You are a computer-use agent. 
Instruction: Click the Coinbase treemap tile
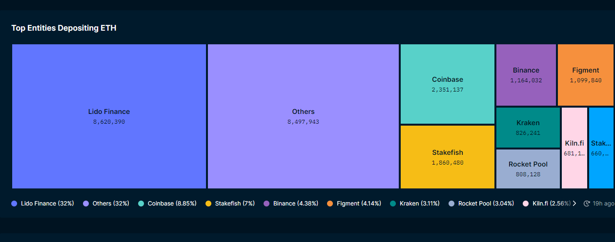pyautogui.click(x=448, y=84)
